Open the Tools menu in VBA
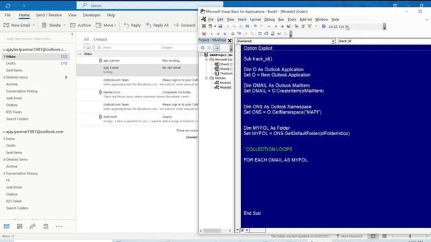This screenshot has width=431, height=242. pos(292,19)
